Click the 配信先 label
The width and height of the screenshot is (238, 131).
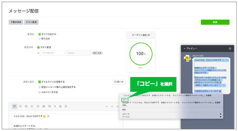click(x=31, y=34)
